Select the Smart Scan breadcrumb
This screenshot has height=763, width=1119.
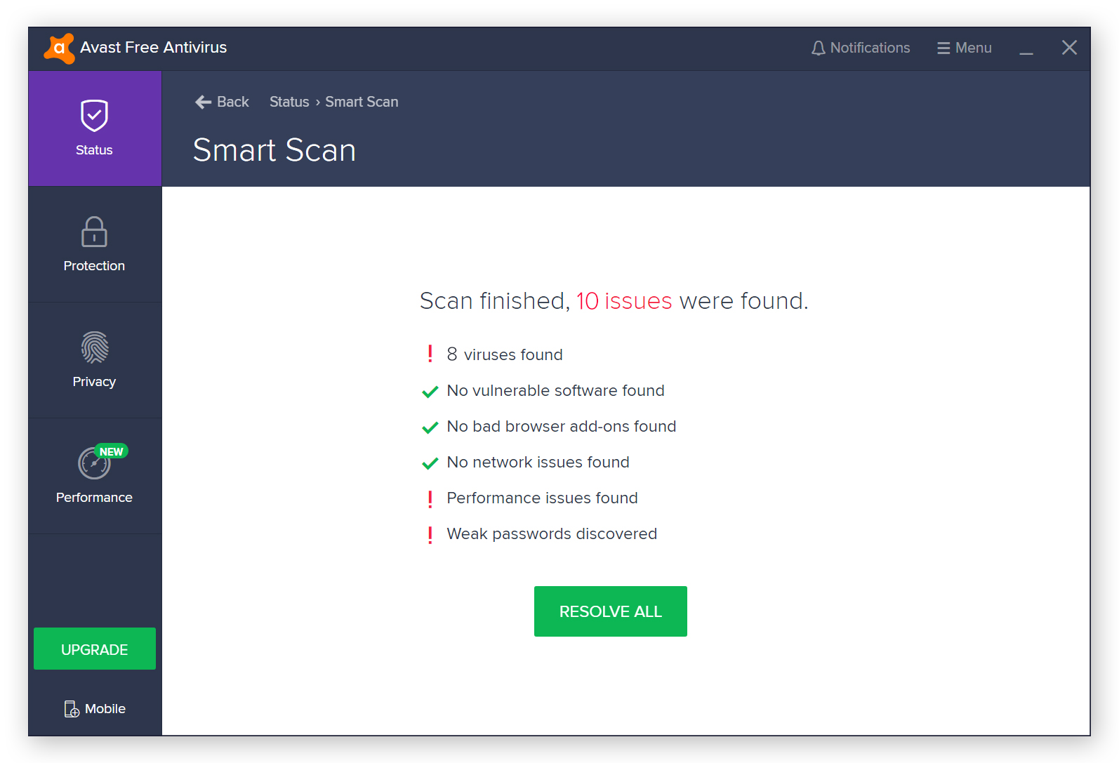click(x=362, y=102)
